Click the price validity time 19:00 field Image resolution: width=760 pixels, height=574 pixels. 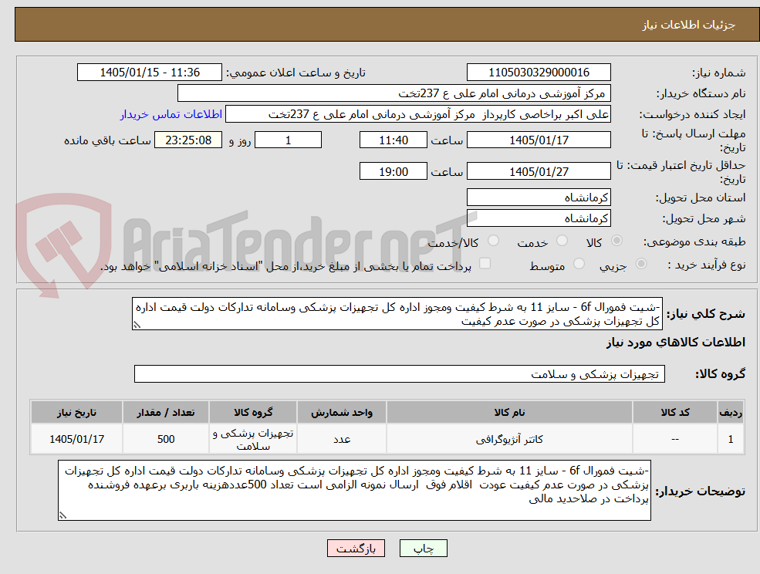point(393,171)
